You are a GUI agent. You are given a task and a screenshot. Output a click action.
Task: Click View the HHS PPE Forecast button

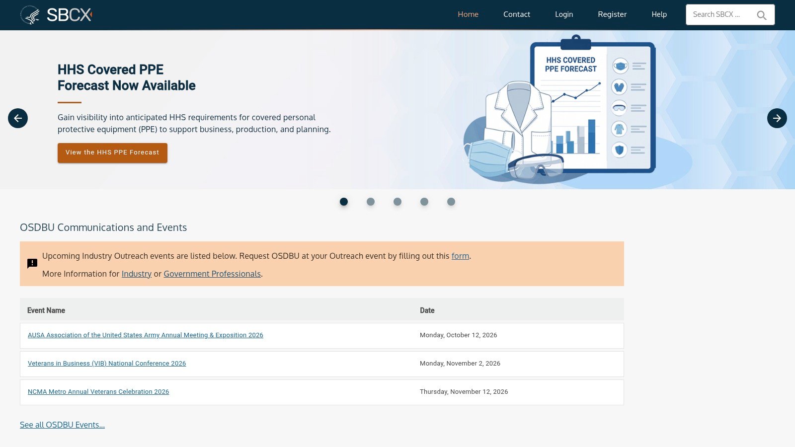(112, 152)
